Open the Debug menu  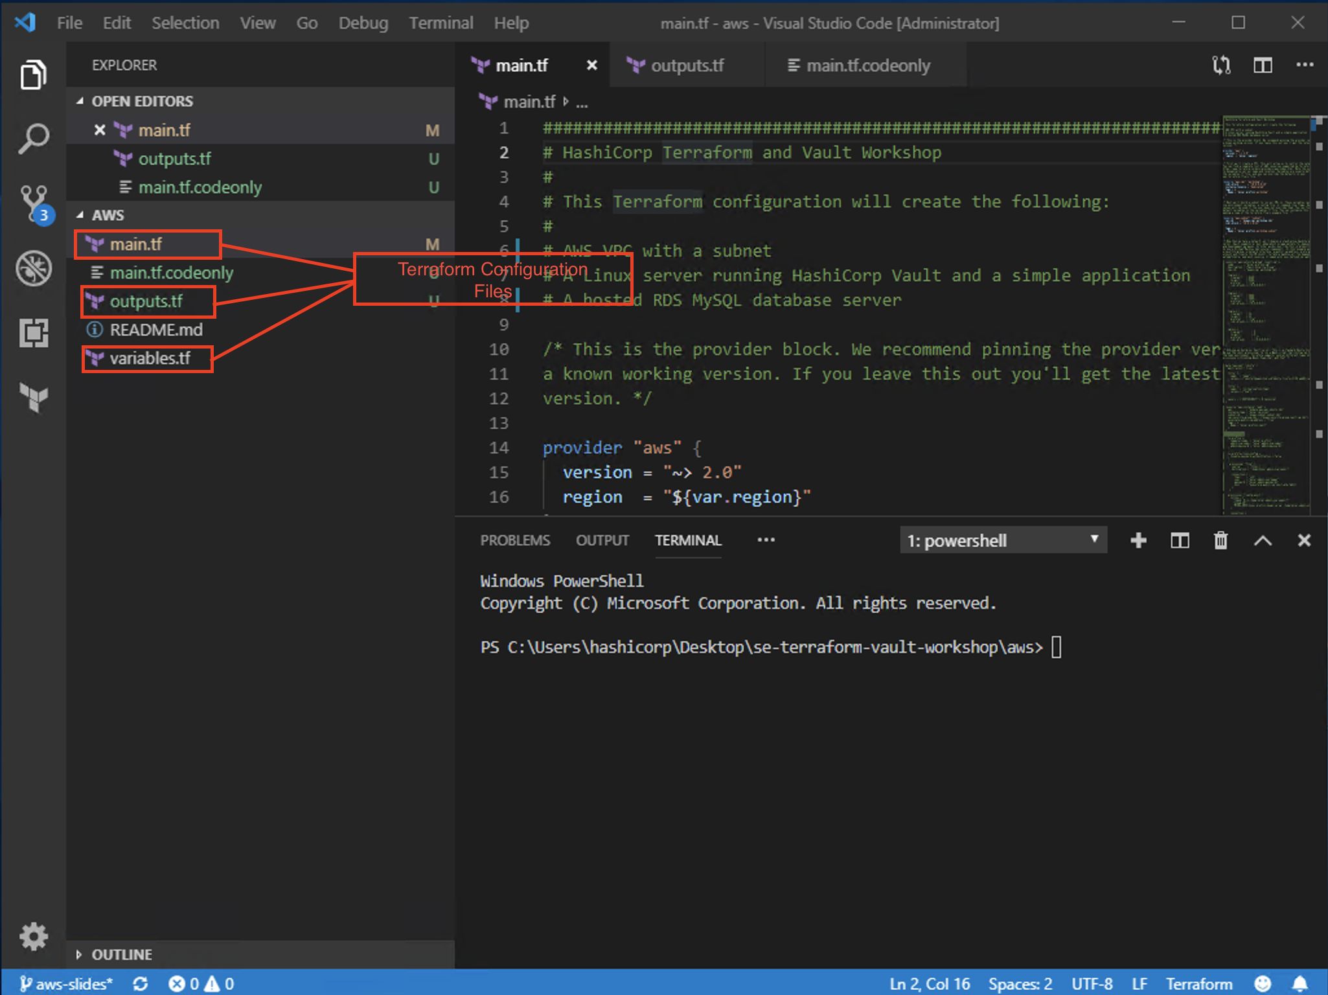363,23
